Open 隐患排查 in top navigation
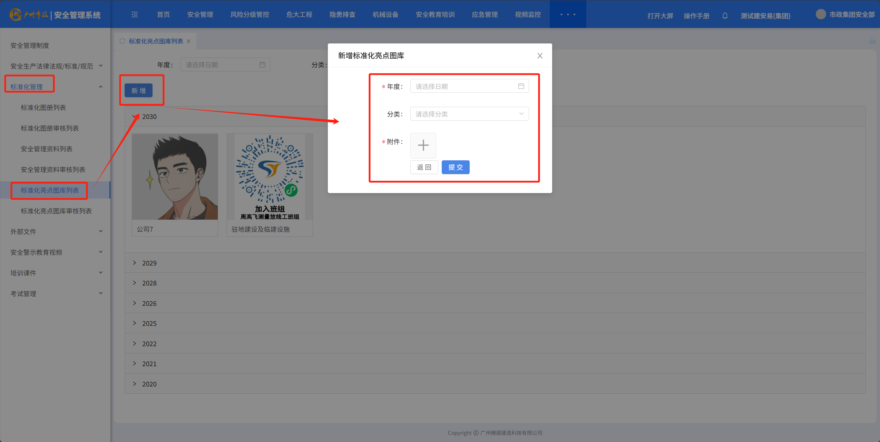The image size is (880, 442). pos(342,14)
